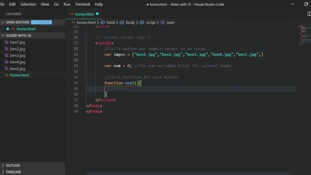Click the closing html tag
311x175 pixels.
[x=94, y=111]
